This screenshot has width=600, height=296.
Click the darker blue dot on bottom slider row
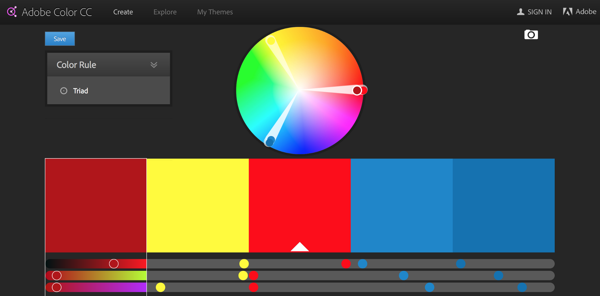click(x=522, y=287)
